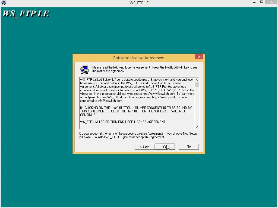Screen dimensions: 278x208
Task: Click the paragraph starting 'BY CLICKING ON THE'
Action: point(136,111)
